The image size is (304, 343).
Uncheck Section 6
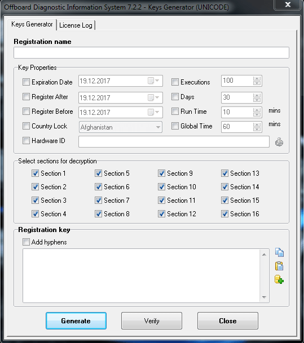[98, 187]
